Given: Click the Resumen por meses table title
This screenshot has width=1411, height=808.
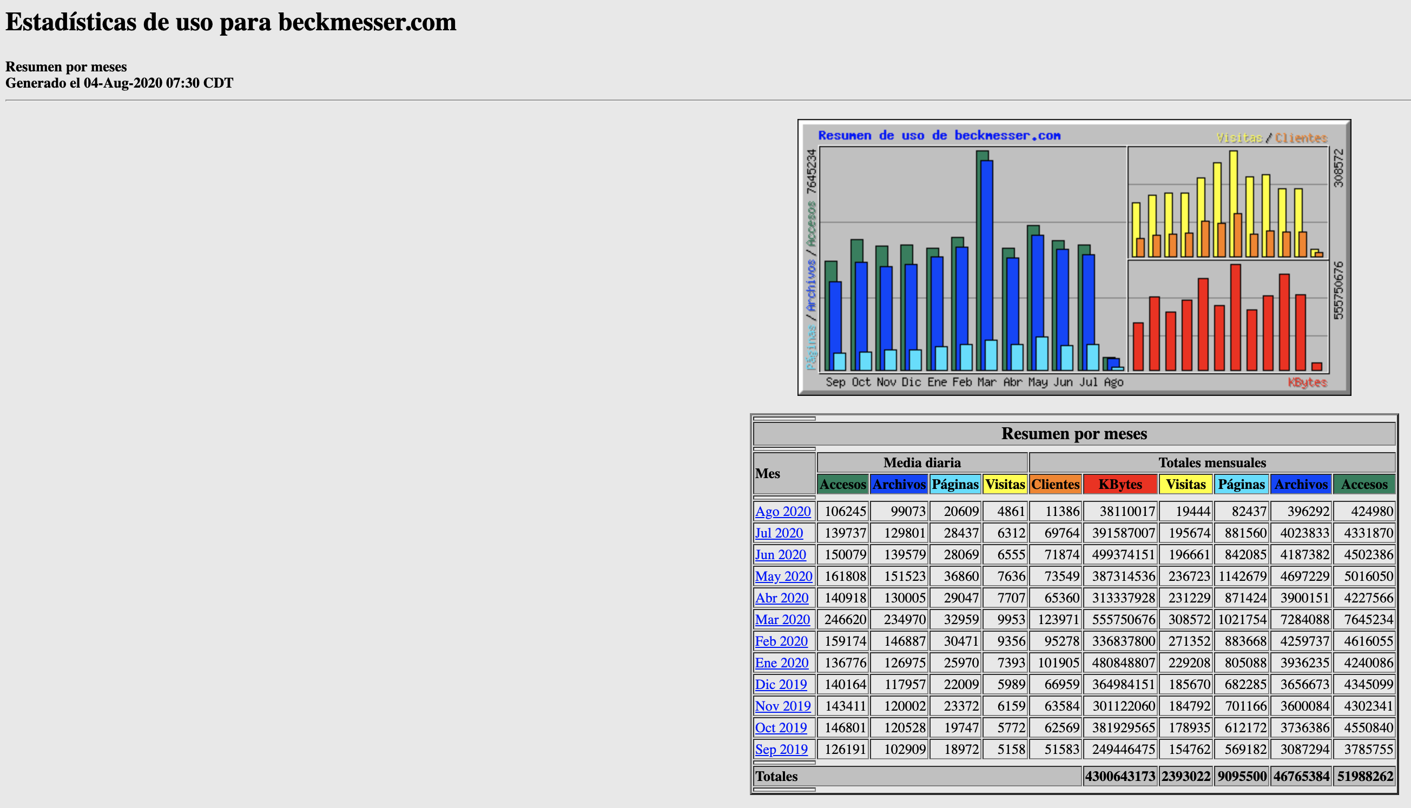Looking at the screenshot, I should coord(1073,433).
